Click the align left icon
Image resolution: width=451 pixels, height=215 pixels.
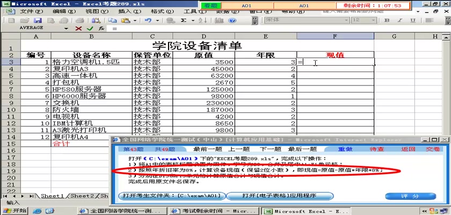click(x=430, y=20)
